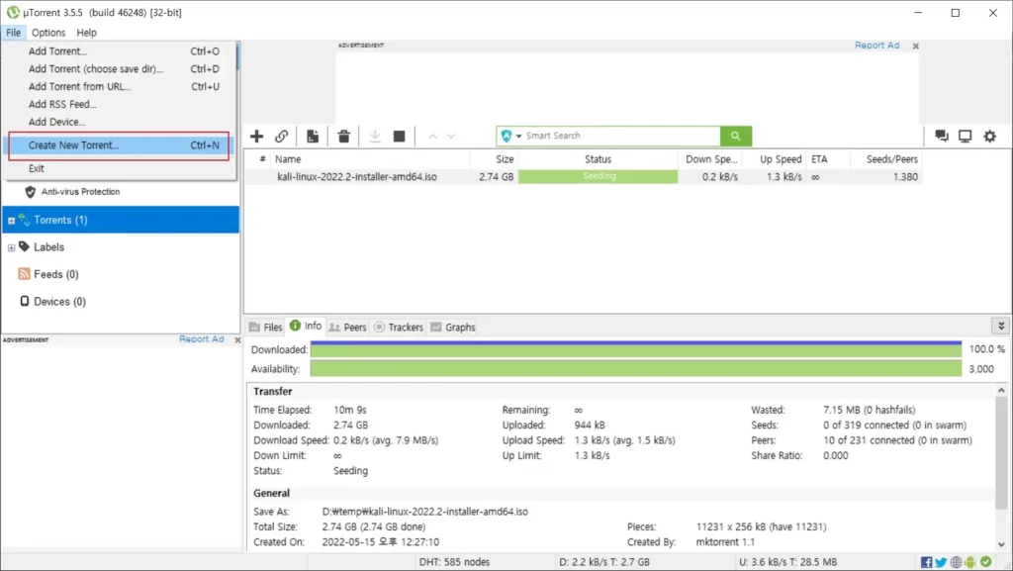
Task: Sort by Up Speed column header
Action: point(774,159)
